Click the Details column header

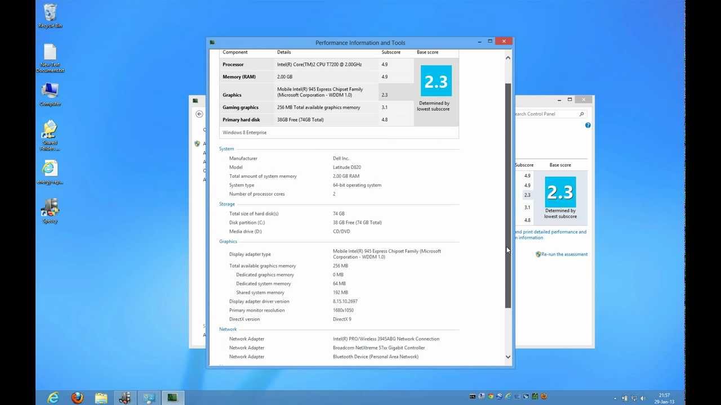click(x=284, y=52)
